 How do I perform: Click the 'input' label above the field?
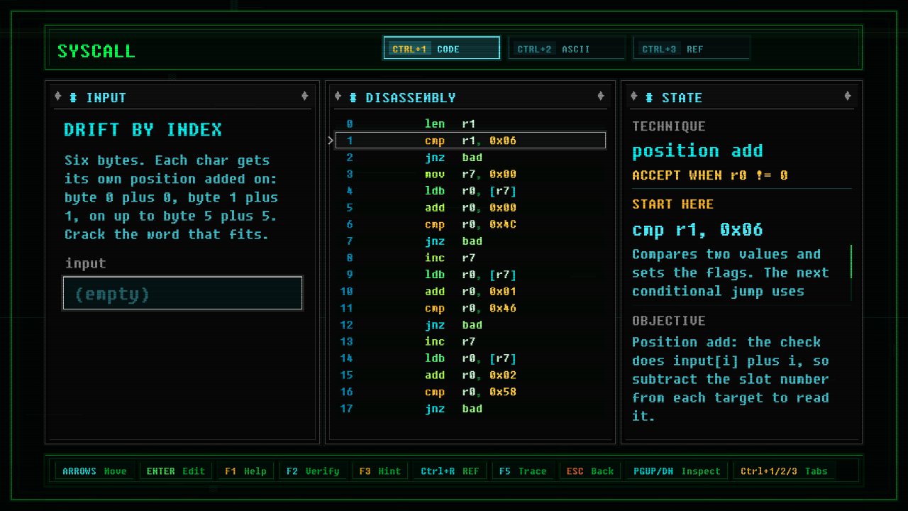click(85, 263)
